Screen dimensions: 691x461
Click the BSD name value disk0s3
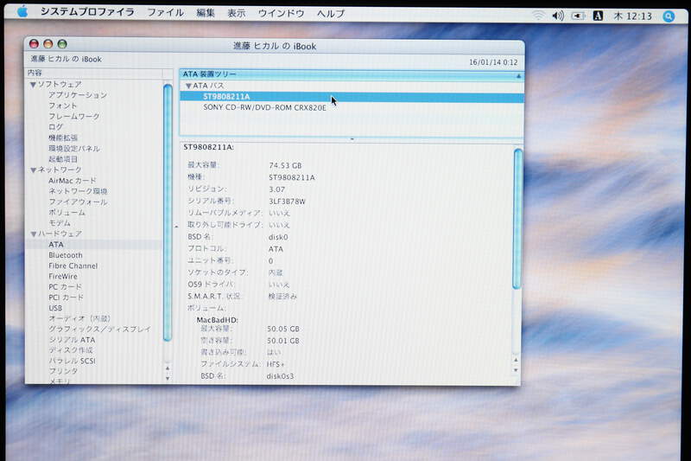point(280,376)
